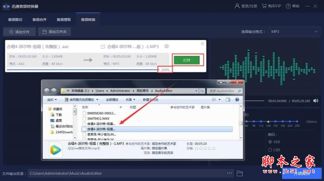Switch to the 音频转换 tab
This screenshot has width=324, height=181.
click(x=88, y=19)
